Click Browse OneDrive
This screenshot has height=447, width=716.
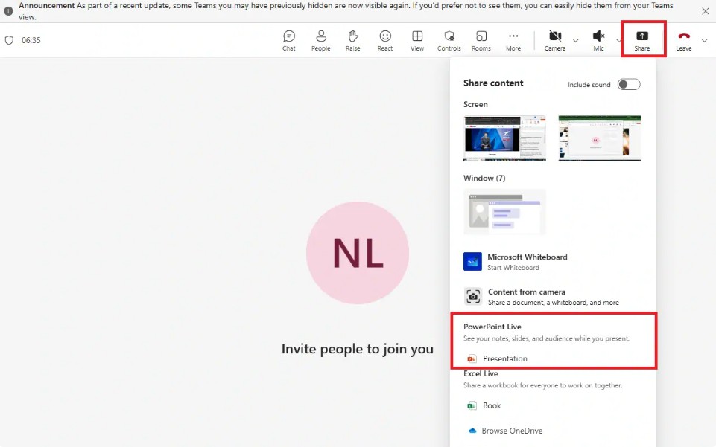click(511, 431)
